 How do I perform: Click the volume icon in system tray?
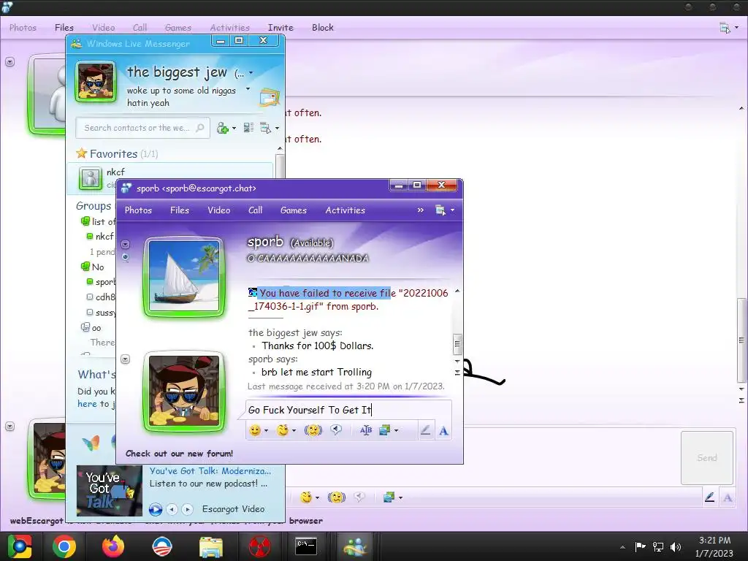[676, 546]
